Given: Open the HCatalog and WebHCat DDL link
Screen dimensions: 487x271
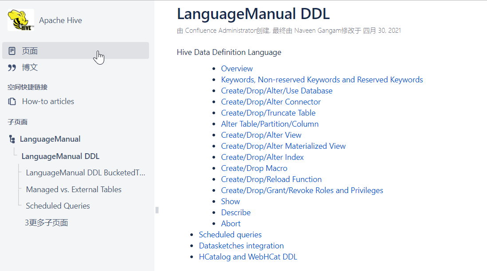Looking at the screenshot, I should click(x=248, y=256).
